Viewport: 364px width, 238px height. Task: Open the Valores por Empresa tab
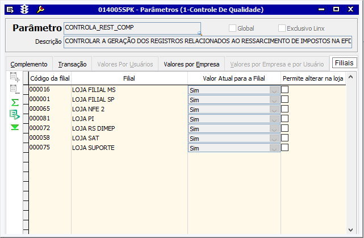(191, 64)
